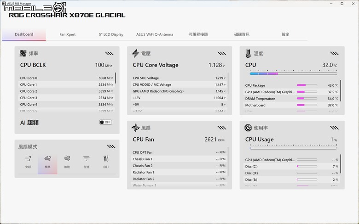
Task: Select the +5V voltage row
Action: (179, 104)
